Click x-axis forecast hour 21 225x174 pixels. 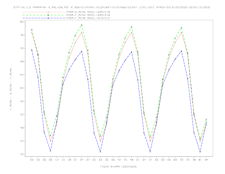[75, 160]
